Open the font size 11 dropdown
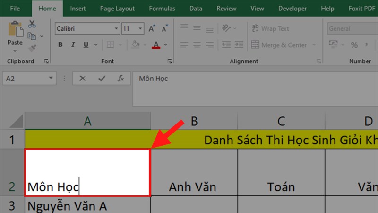378x213 pixels. tap(141, 29)
